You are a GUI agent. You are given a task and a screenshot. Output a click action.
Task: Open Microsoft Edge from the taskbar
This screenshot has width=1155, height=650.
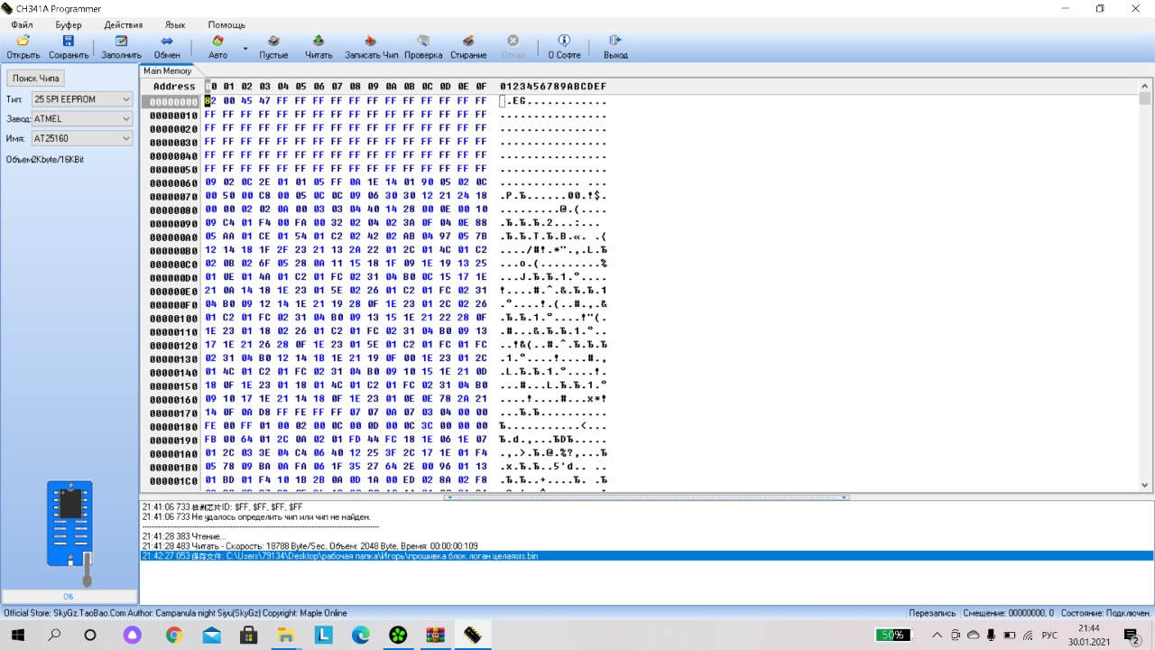click(360, 636)
